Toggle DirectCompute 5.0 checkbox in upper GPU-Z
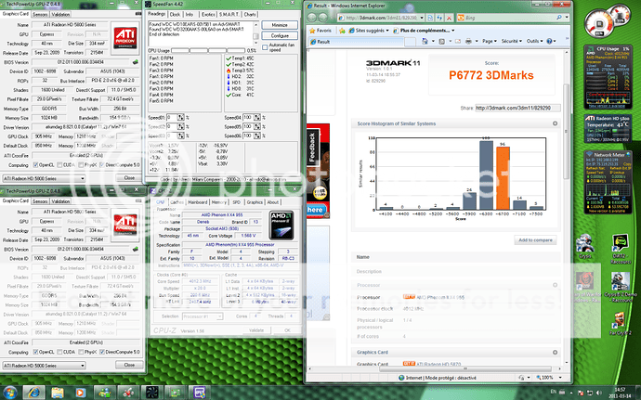This screenshot has height=400, width=641. pos(101,166)
